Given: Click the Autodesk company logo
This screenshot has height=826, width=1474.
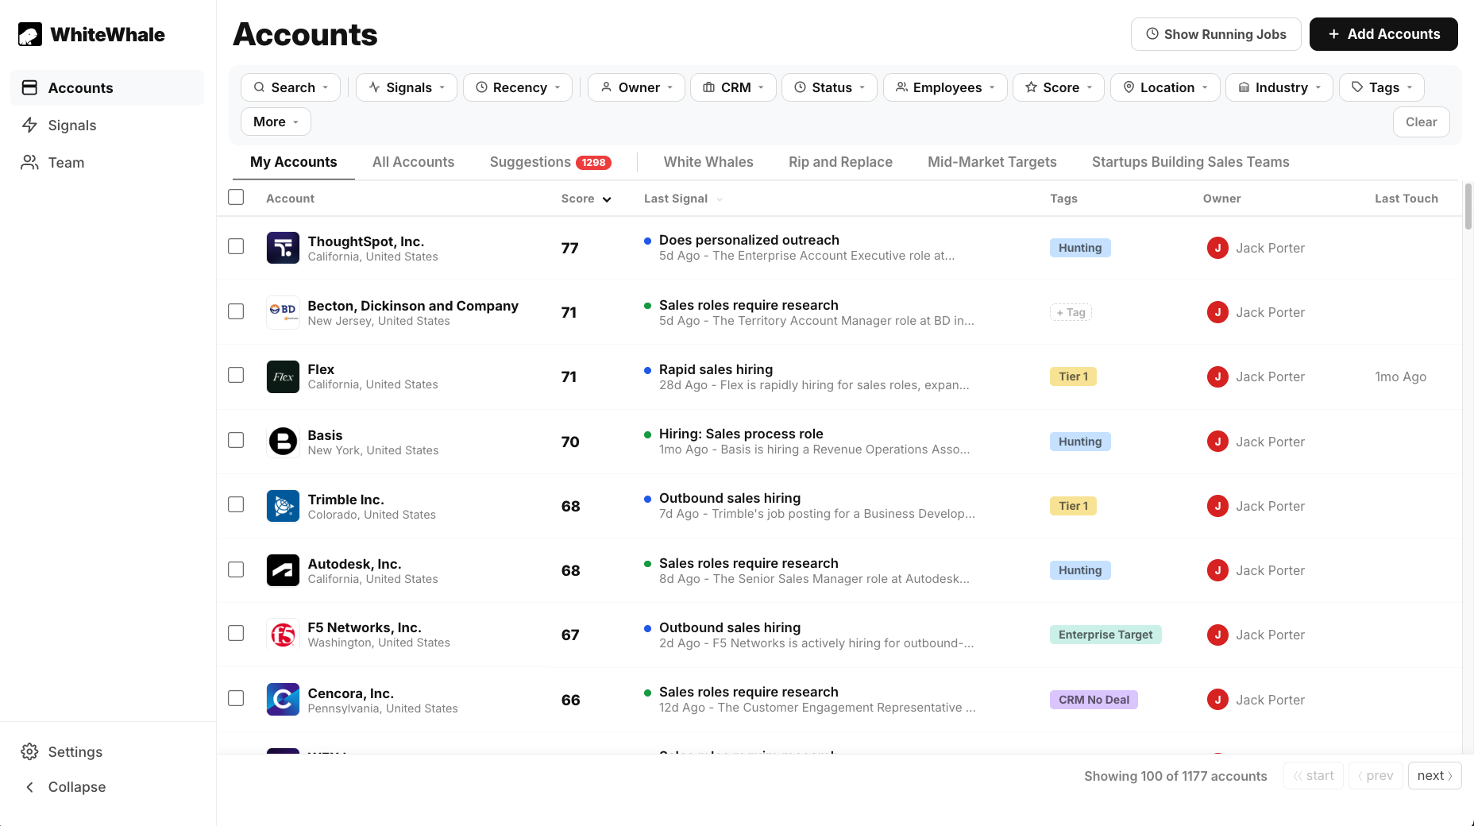Looking at the screenshot, I should [283, 570].
